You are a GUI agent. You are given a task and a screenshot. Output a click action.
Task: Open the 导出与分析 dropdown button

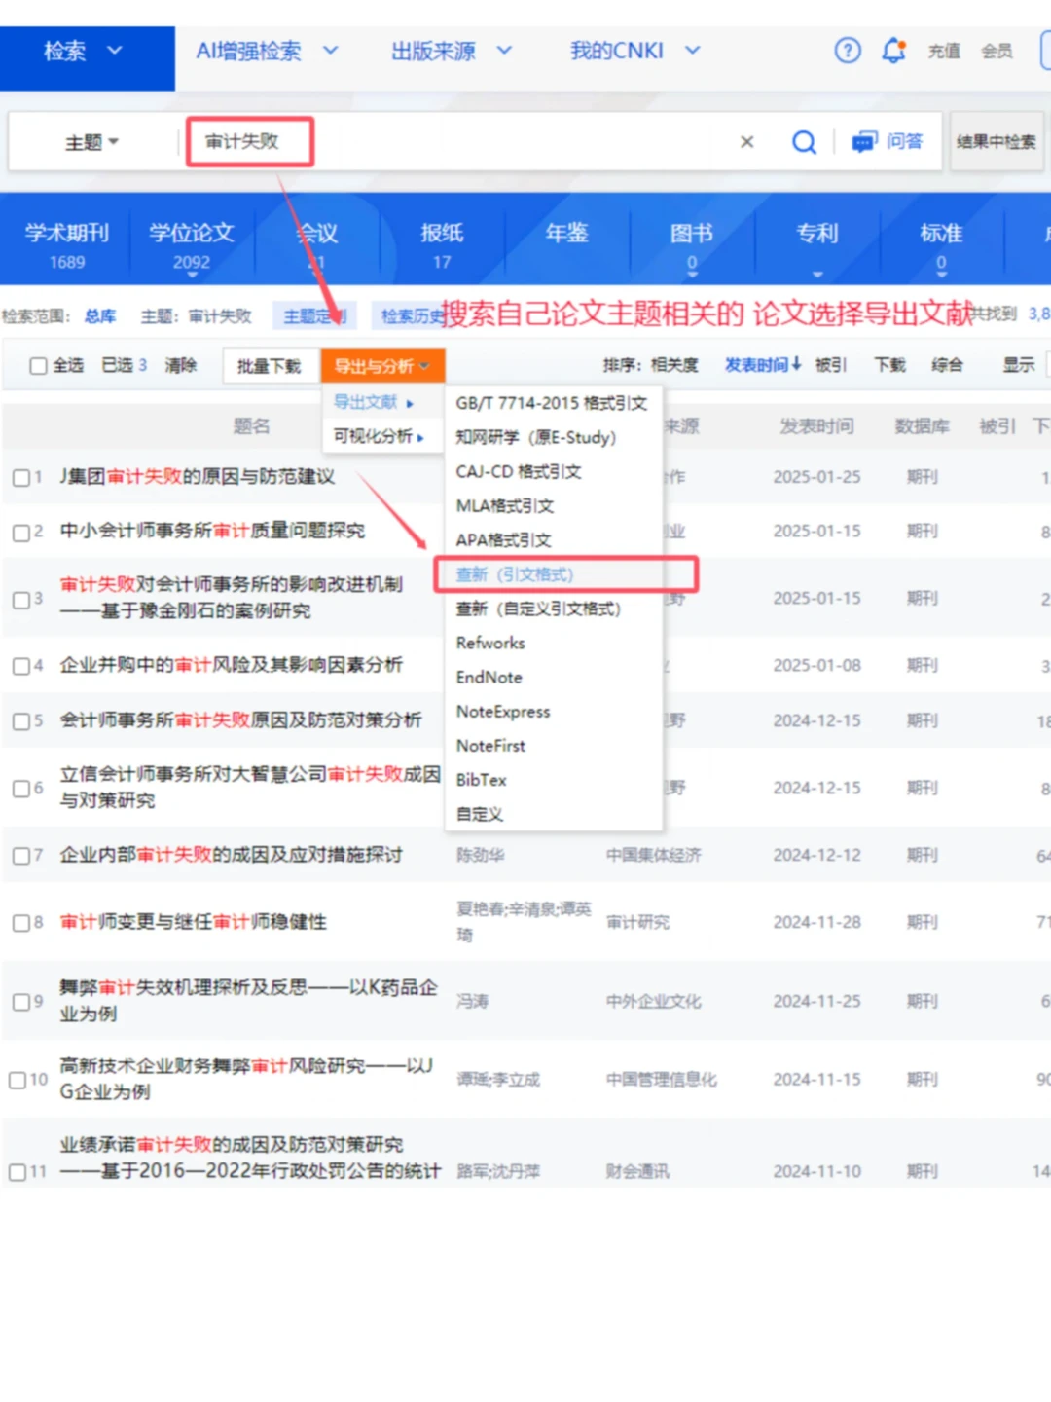click(x=382, y=366)
